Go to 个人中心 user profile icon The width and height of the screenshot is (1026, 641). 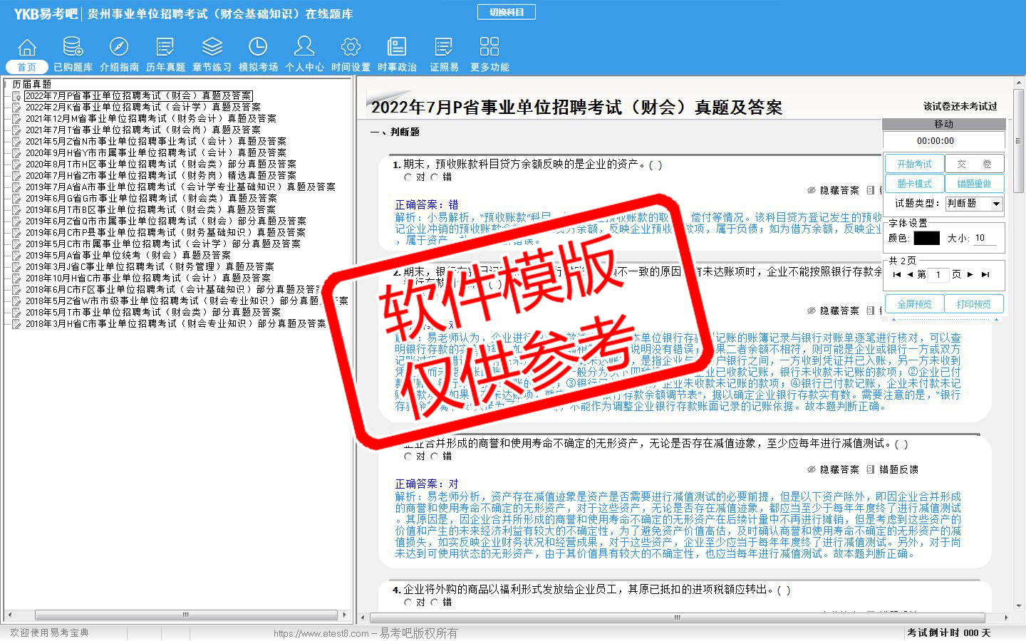pos(304,47)
